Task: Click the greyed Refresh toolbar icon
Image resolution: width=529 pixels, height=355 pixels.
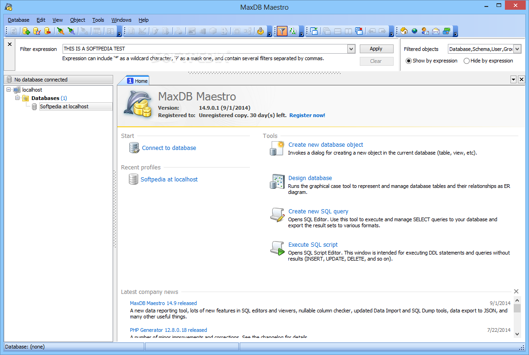Action: pos(14,31)
